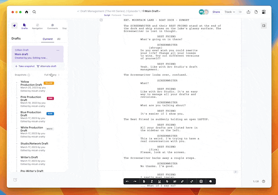Create an Alternate draft
Screen dimensions: 278x195
pos(47,66)
